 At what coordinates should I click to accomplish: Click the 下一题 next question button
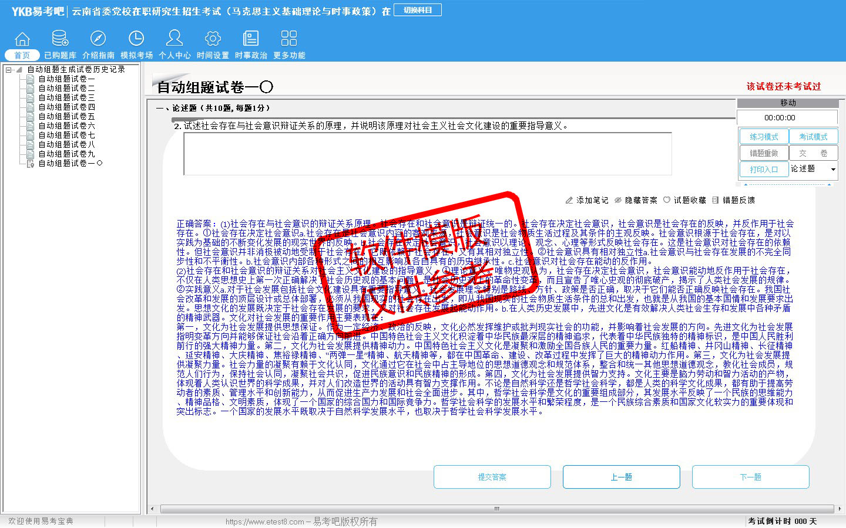coord(750,477)
